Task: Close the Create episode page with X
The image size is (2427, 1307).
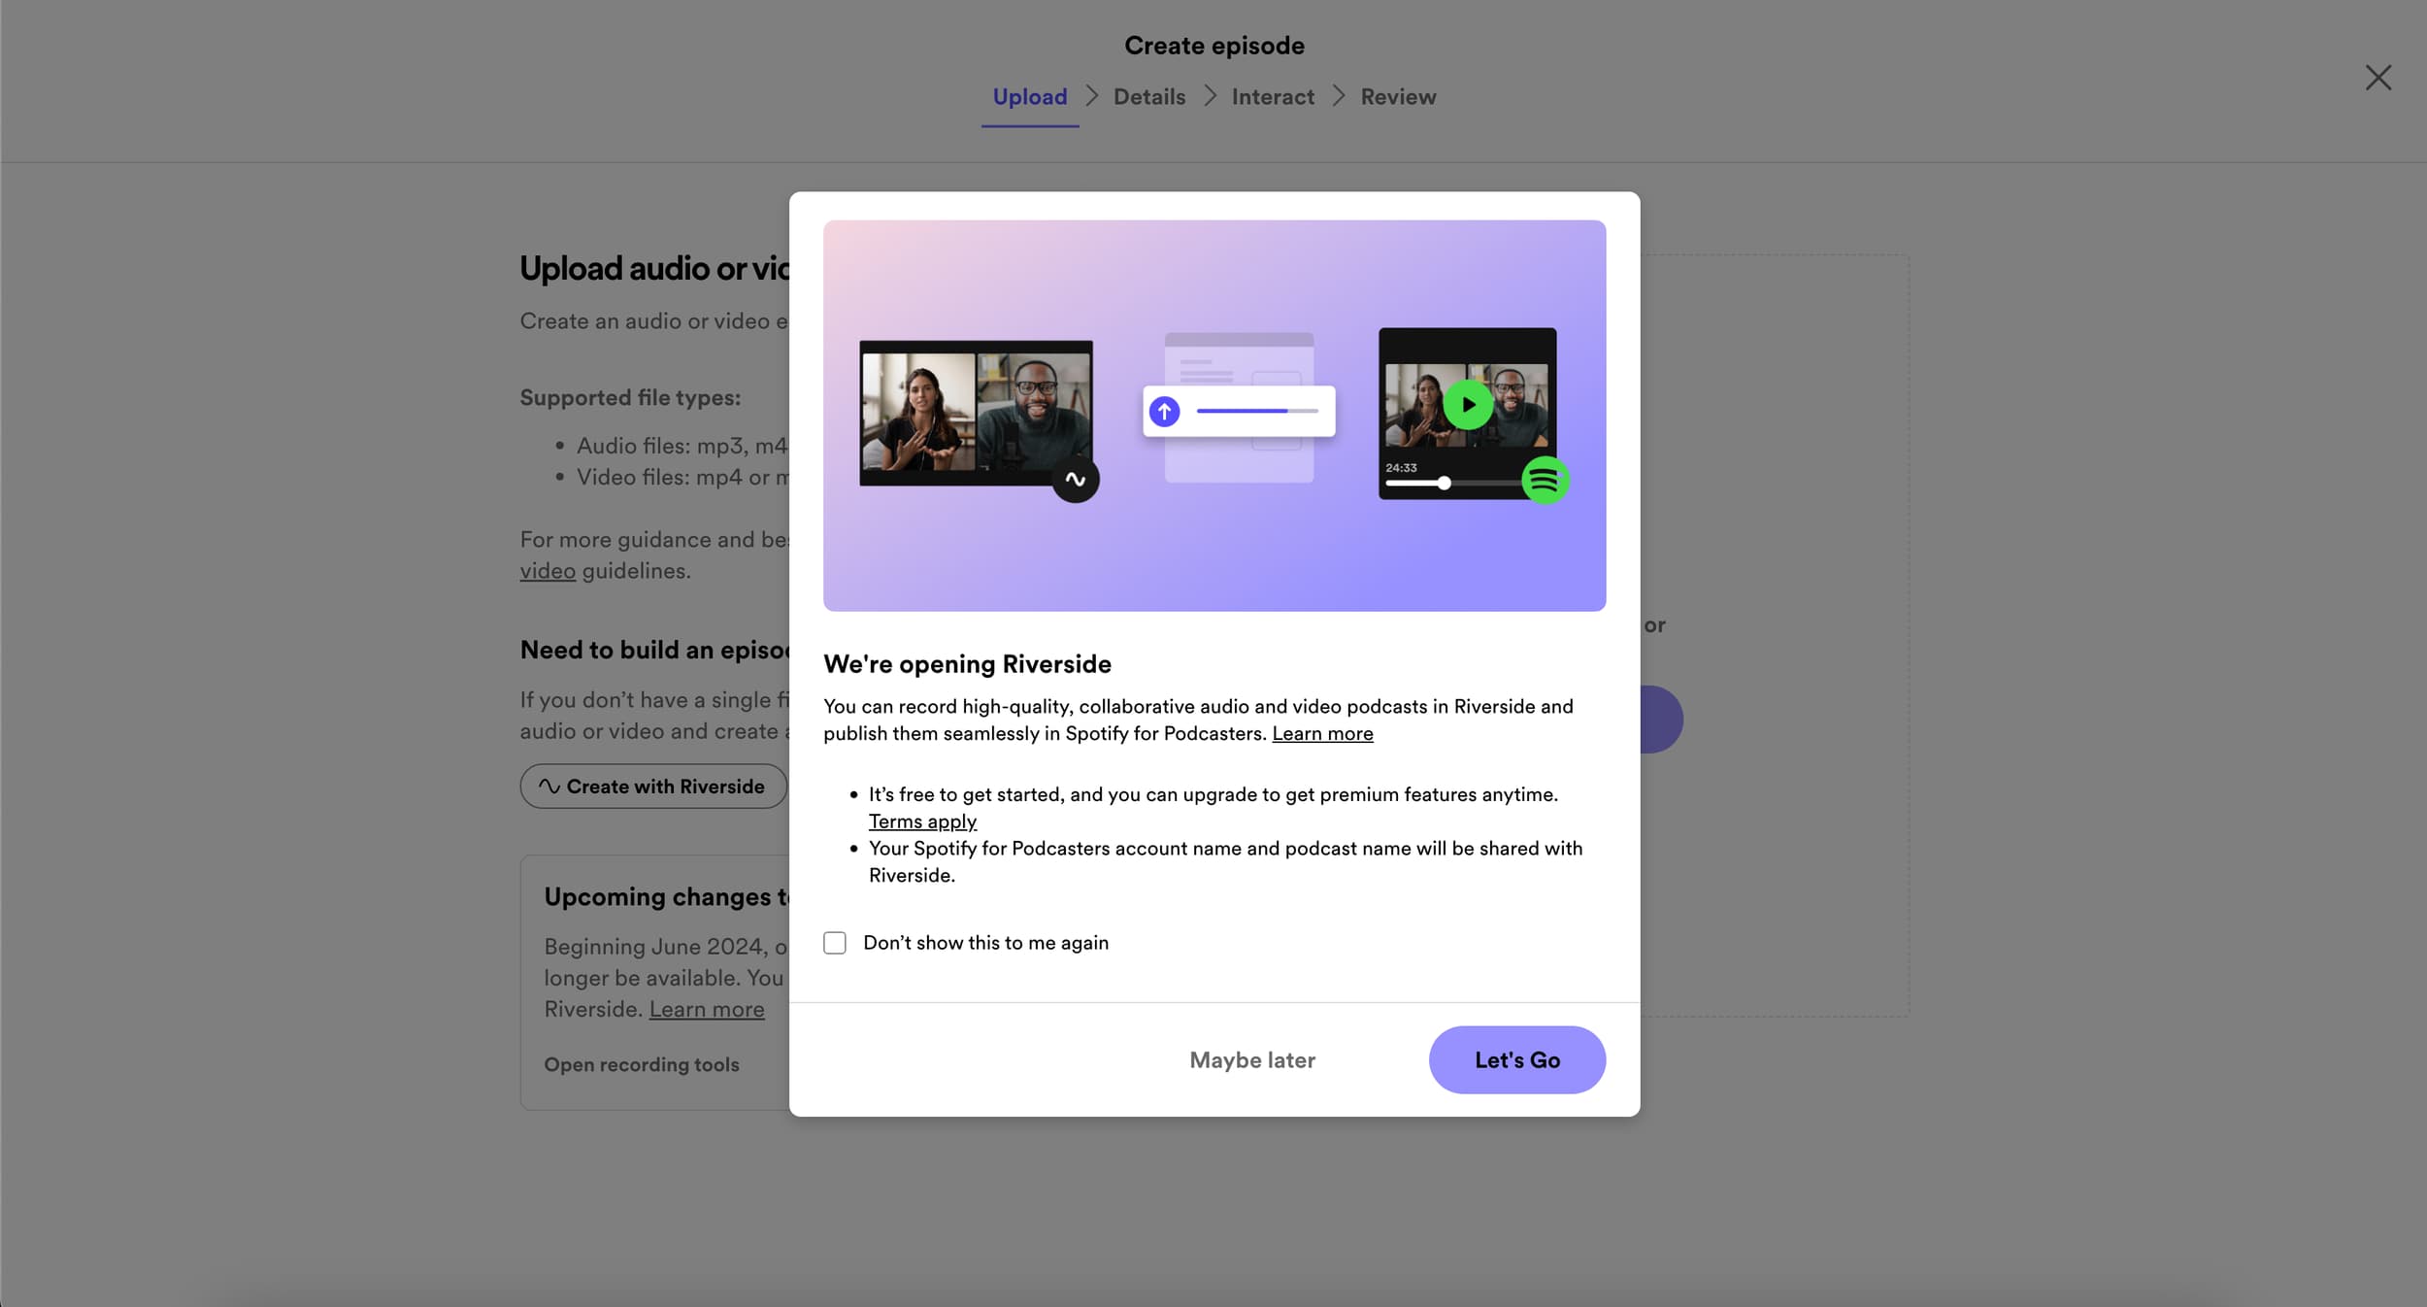Action: click(2377, 78)
